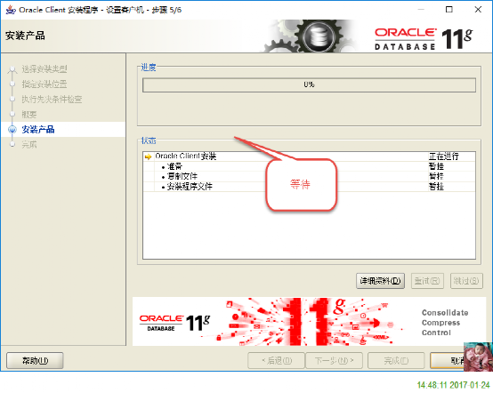Click the 取消 cancel button

(x=447, y=360)
